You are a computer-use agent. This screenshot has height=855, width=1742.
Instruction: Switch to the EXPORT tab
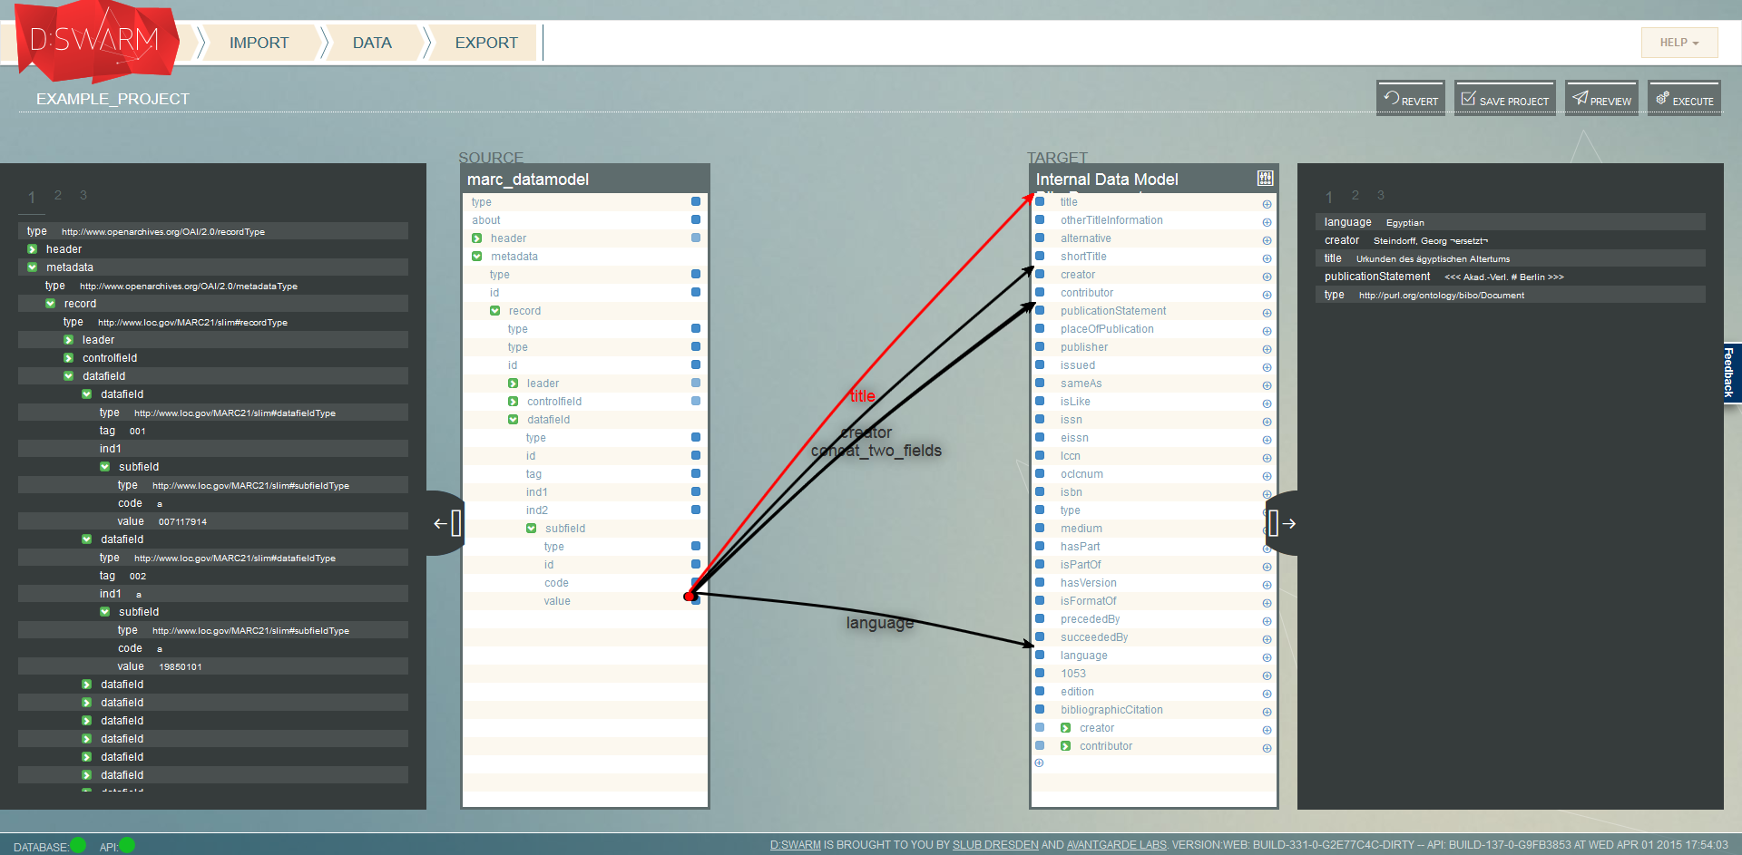pyautogui.click(x=485, y=42)
